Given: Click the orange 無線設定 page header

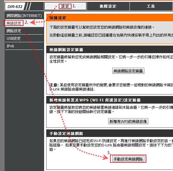Looking at the screenshot, I should click(x=57, y=18).
